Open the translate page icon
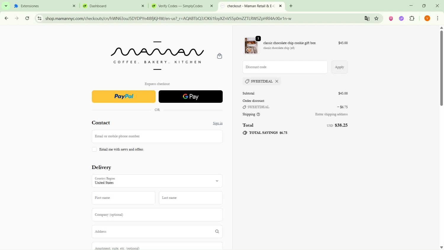This screenshot has width=444, height=250. [x=367, y=18]
